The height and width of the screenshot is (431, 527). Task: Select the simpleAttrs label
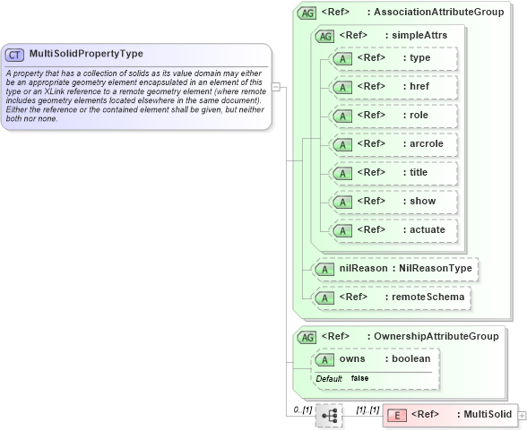[x=419, y=35]
